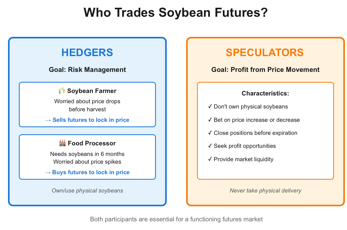
Task: Click the wheat icon beside Soybean Farmer
Action: click(x=62, y=91)
